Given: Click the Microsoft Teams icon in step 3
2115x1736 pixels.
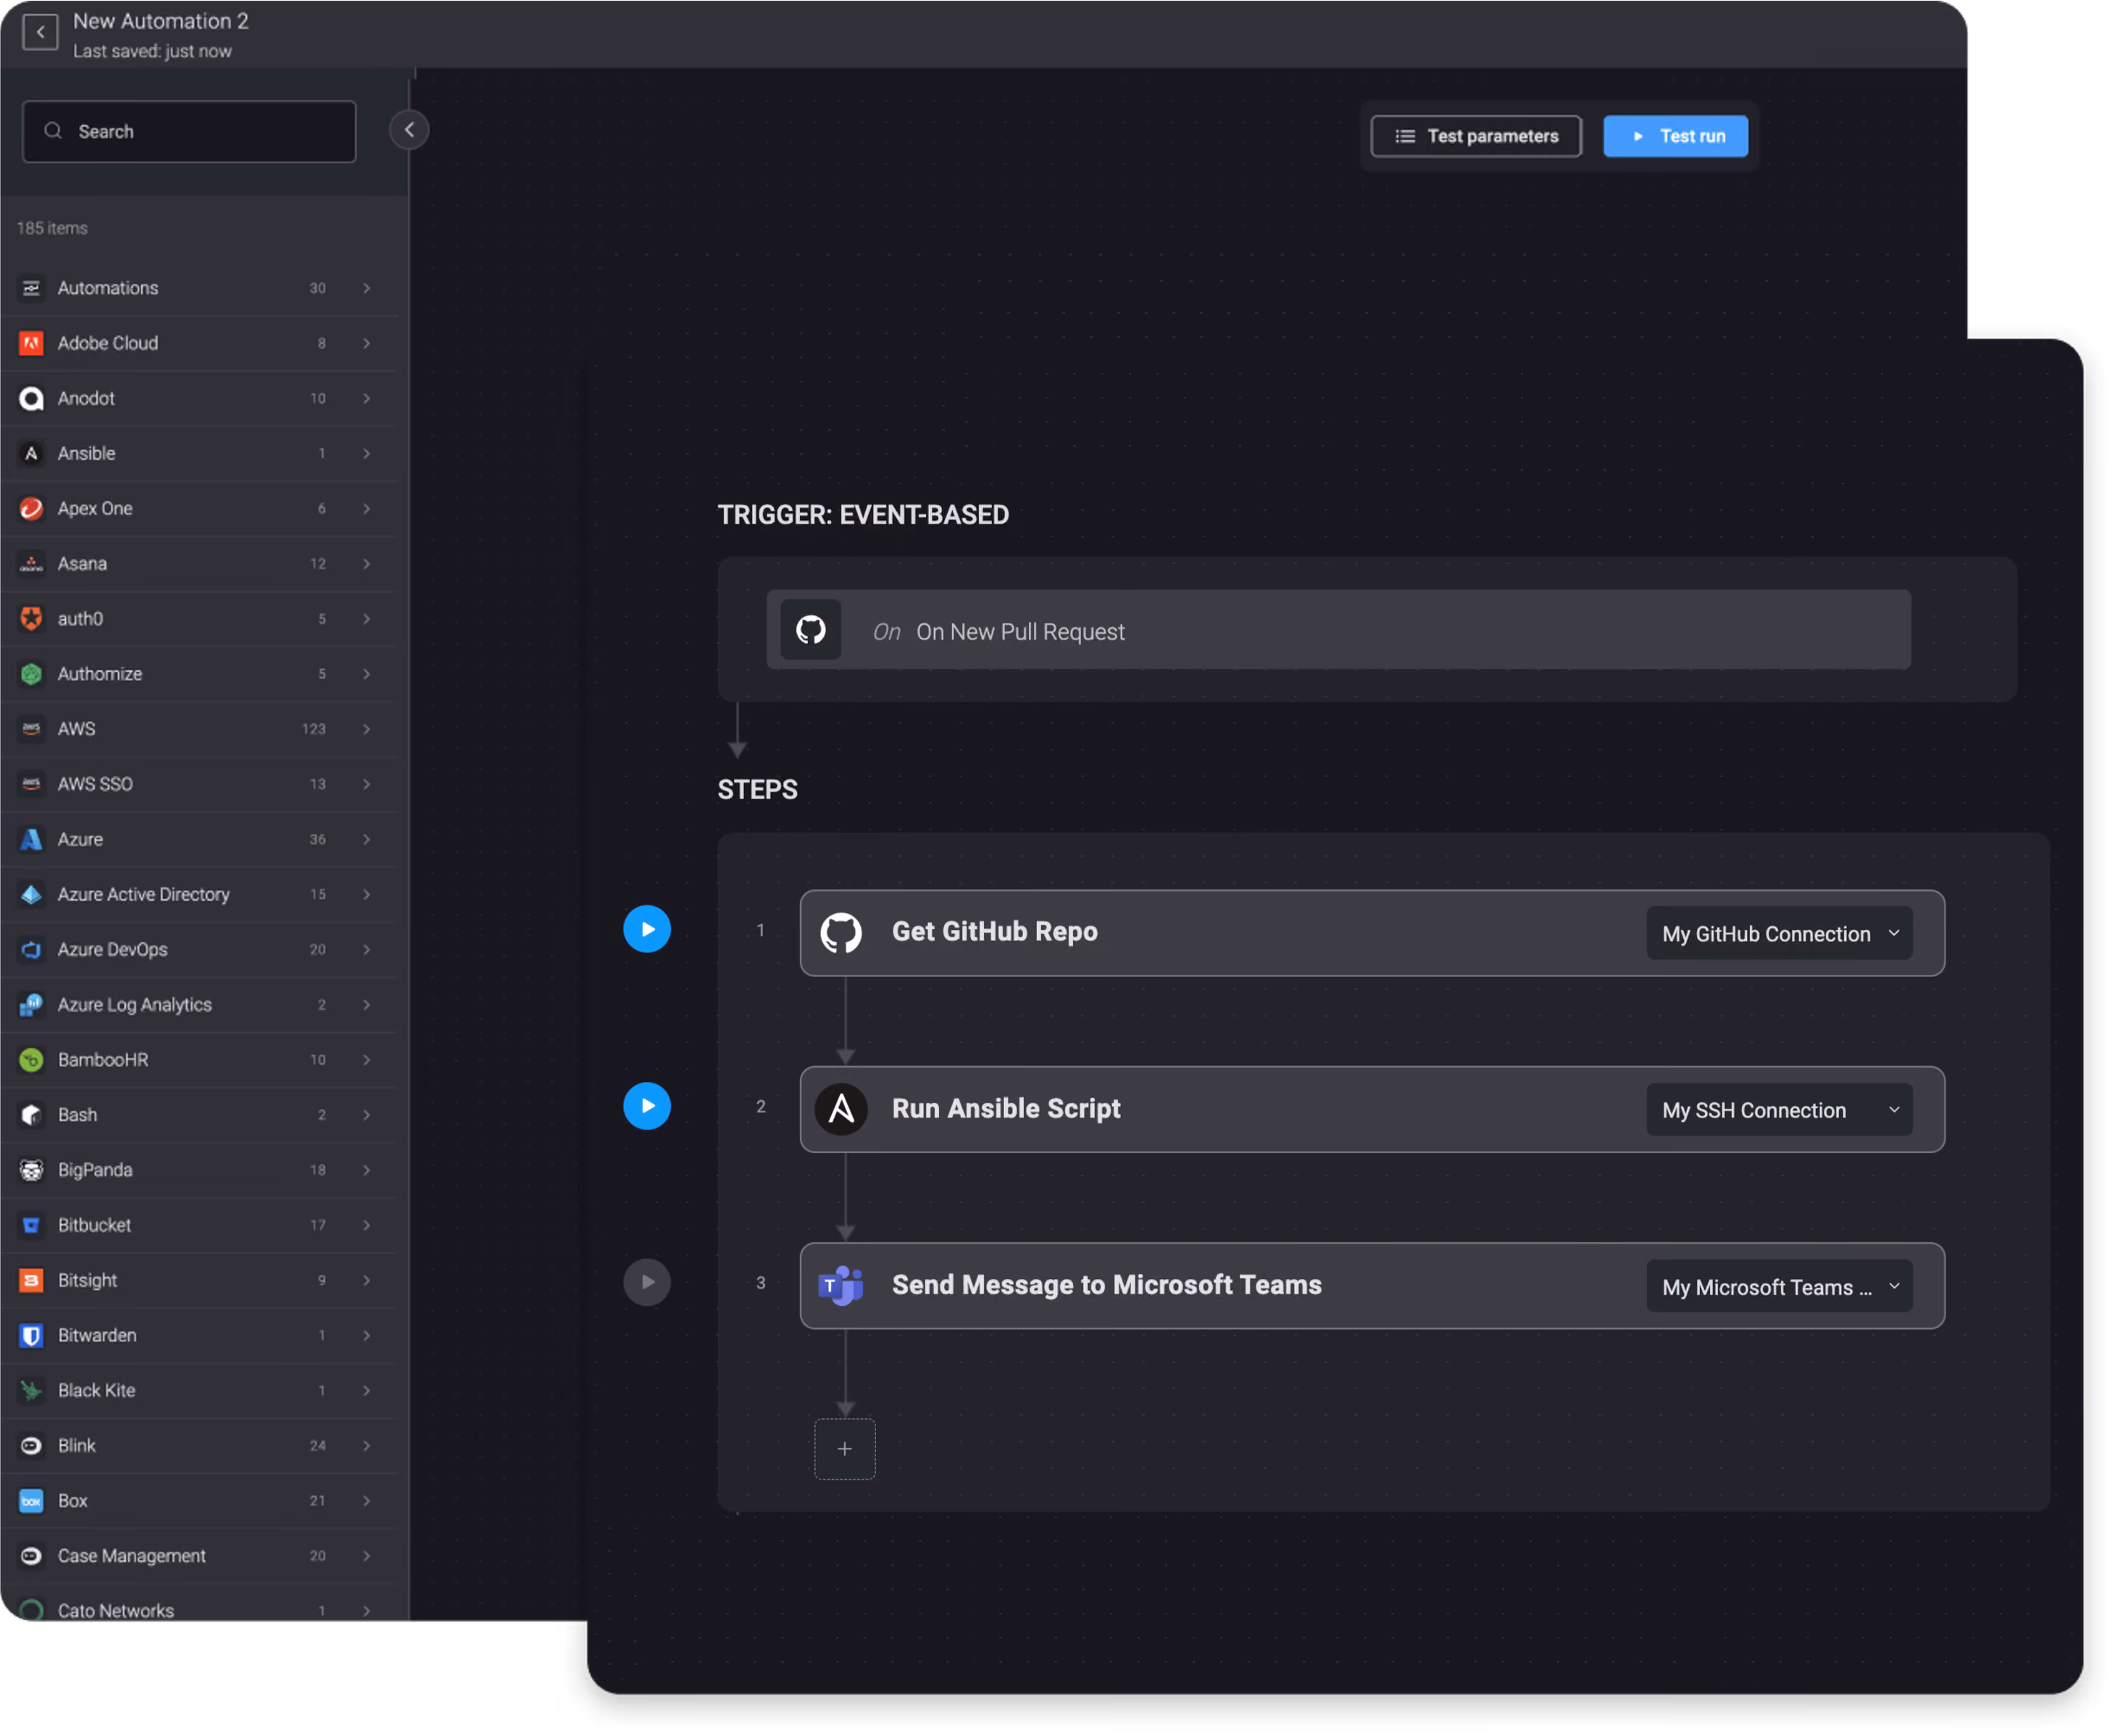Looking at the screenshot, I should 840,1286.
